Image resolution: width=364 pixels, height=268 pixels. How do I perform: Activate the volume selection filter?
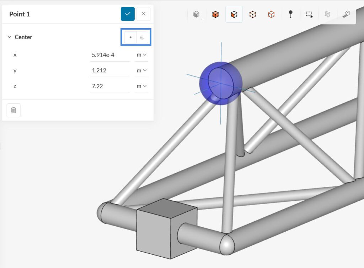(271, 14)
